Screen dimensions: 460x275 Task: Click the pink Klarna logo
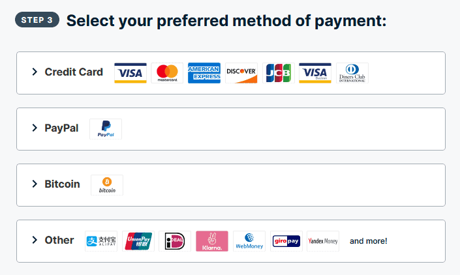pos(212,241)
